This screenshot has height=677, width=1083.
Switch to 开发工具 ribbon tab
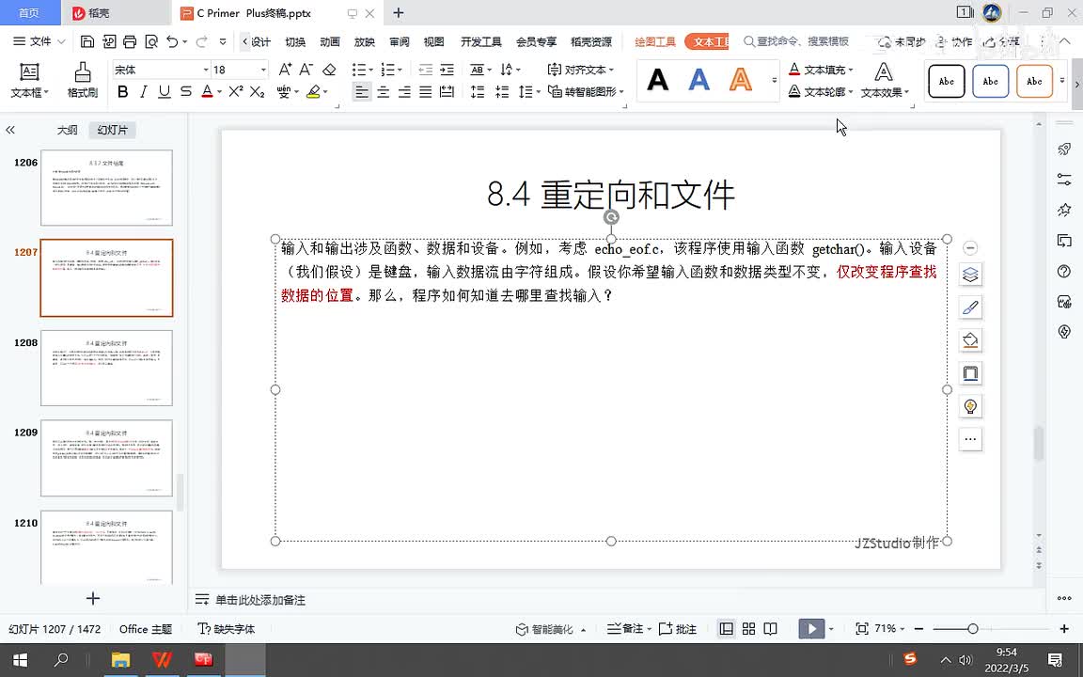tap(480, 41)
